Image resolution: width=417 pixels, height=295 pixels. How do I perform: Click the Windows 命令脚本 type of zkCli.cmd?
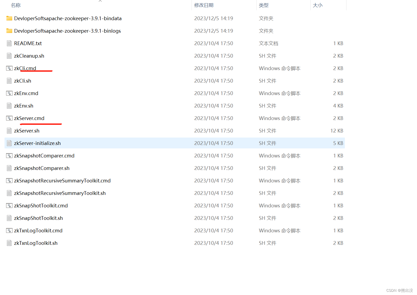pyautogui.click(x=280, y=68)
